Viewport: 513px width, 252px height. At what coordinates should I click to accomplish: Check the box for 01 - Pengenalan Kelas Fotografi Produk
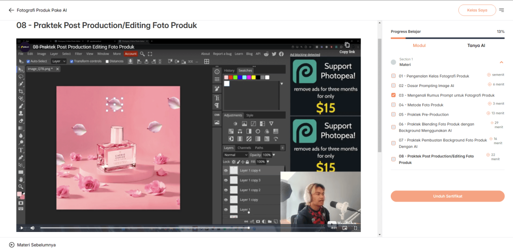click(393, 76)
